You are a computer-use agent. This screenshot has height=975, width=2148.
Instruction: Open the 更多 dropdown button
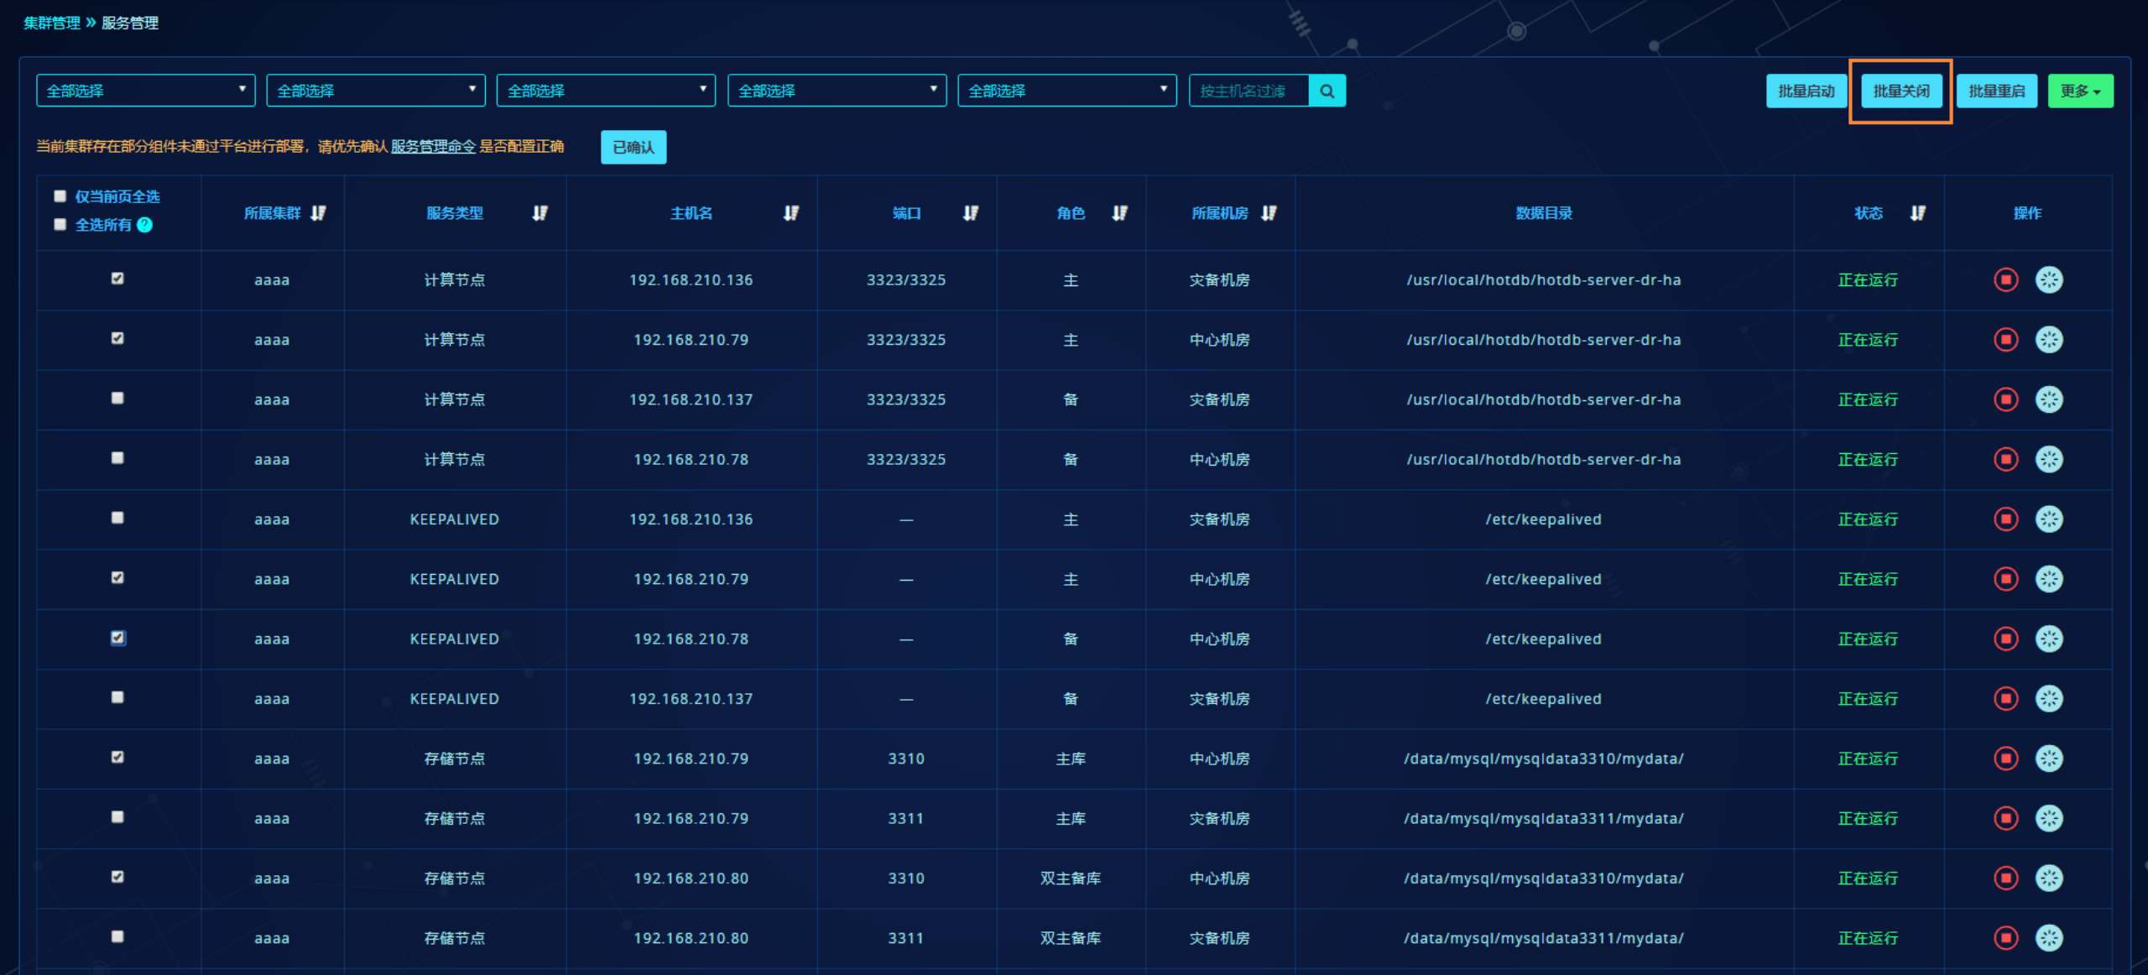(x=2080, y=91)
